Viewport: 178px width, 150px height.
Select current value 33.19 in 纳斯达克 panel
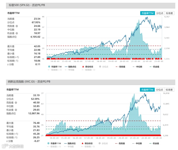(36, 95)
